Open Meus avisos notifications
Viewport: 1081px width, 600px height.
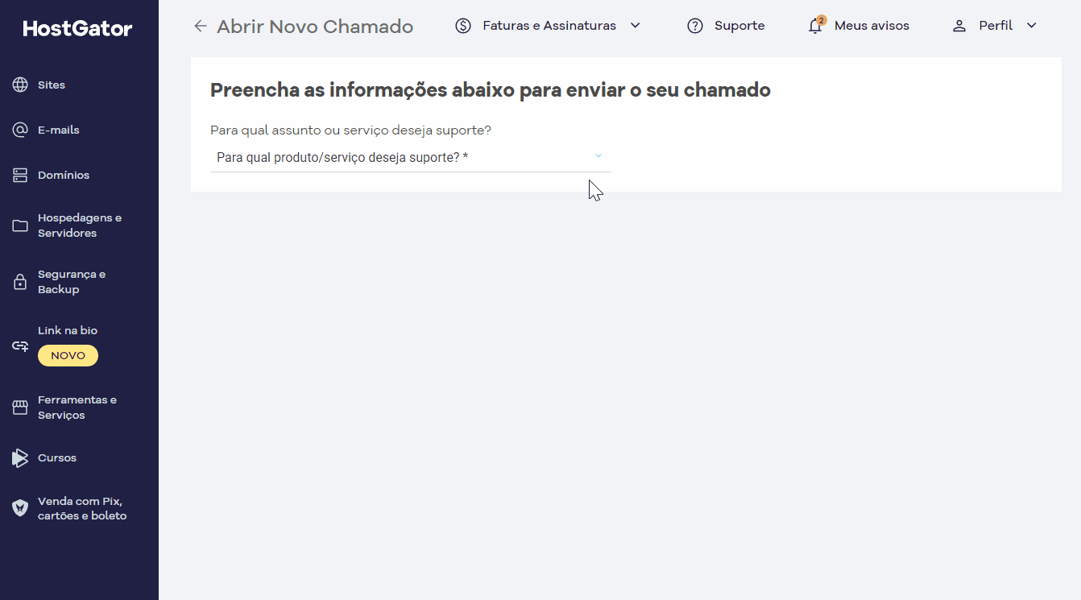(872, 26)
